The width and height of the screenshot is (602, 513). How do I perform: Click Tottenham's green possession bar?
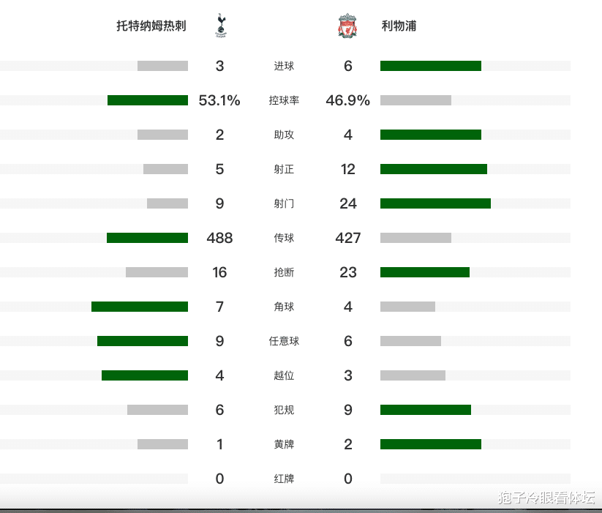click(x=148, y=100)
